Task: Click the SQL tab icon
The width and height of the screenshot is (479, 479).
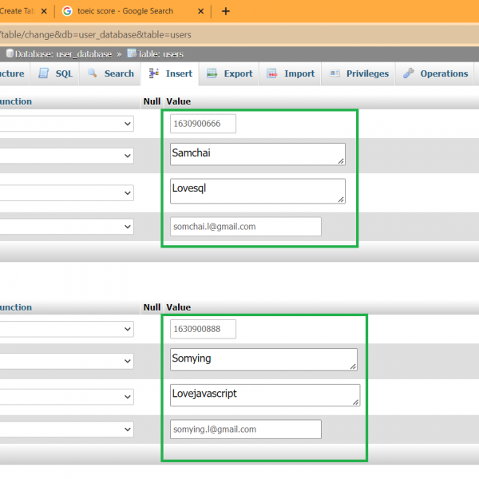Action: click(x=44, y=73)
